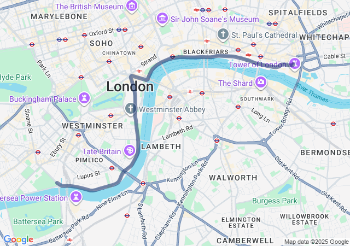Image resolution: width=350 pixels, height=246 pixels.
Task: Select The Shard camera marker
Action: pos(260,83)
